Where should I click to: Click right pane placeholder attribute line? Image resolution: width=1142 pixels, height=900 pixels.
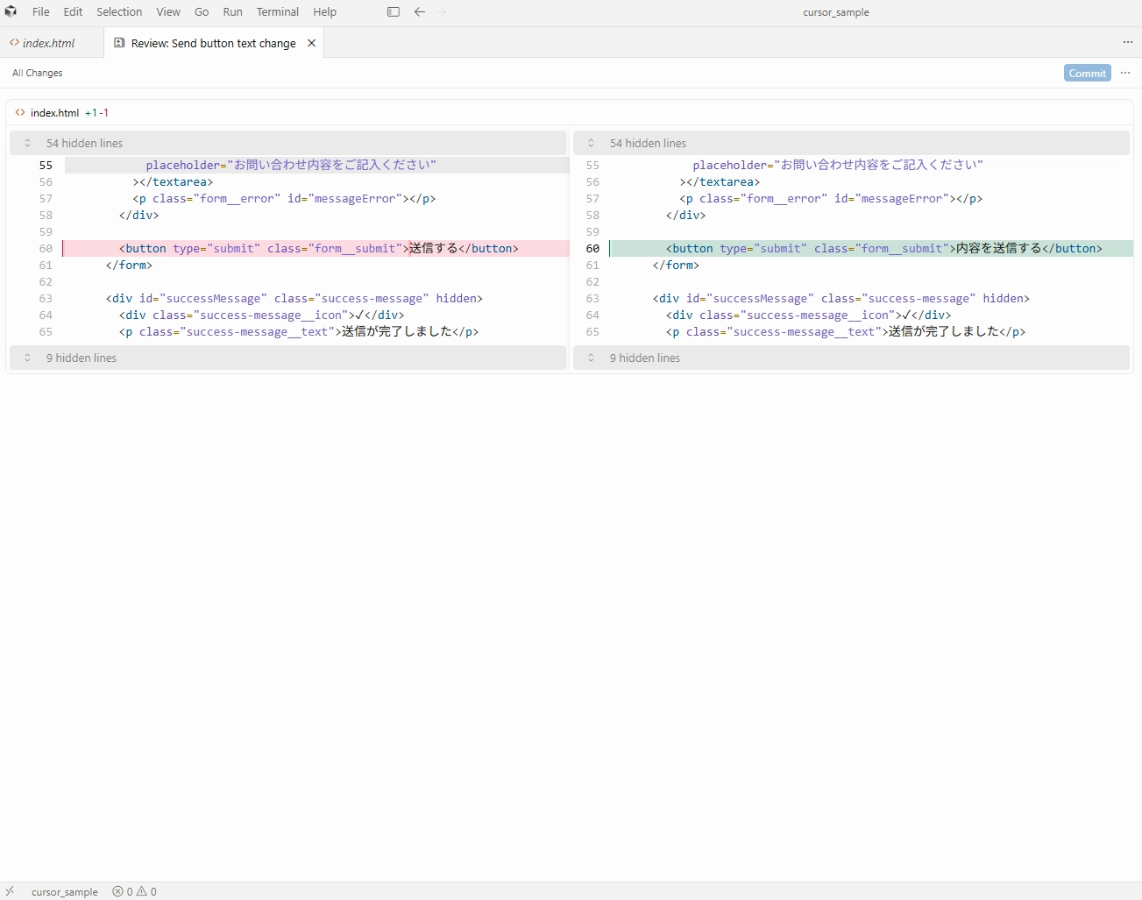[838, 165]
